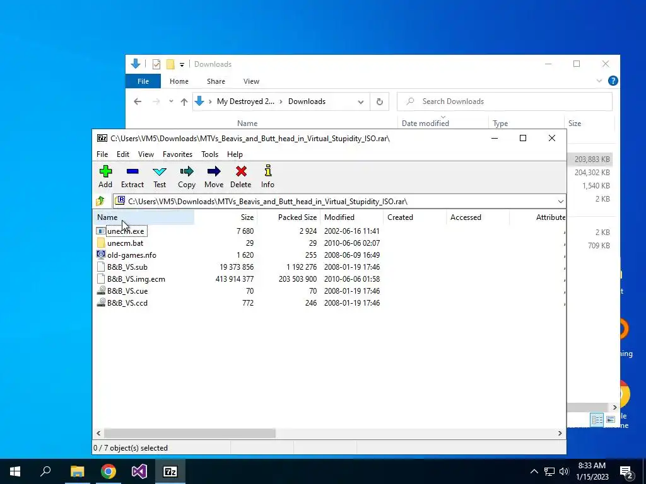
Task: Open the 7-Zip Edit menu
Action: pos(123,154)
